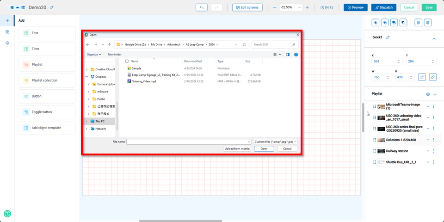The width and height of the screenshot is (444, 222).
Task: Toggle the aspect ratio link button
Action: [432, 77]
